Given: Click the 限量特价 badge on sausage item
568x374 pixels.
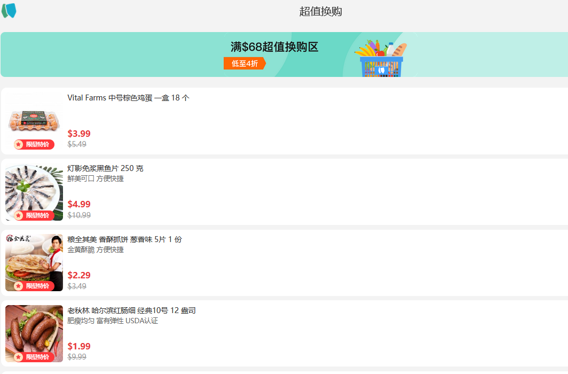Looking at the screenshot, I should pos(34,357).
